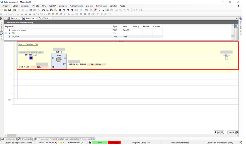Open the zoom percentage dropdown
Screen dimensions: 246x146
[237, 132]
